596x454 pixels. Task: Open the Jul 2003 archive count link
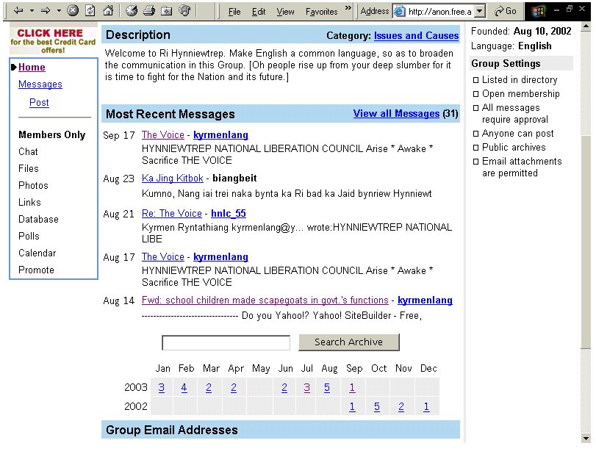click(x=307, y=387)
